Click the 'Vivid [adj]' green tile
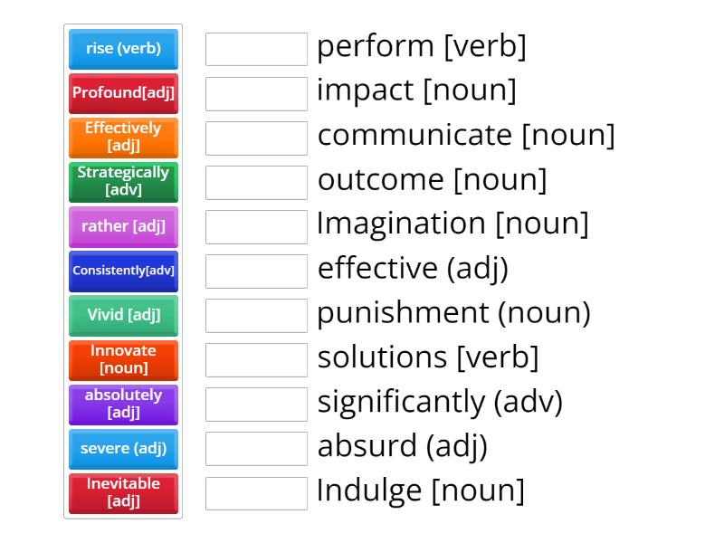The image size is (724, 543). coord(123,315)
